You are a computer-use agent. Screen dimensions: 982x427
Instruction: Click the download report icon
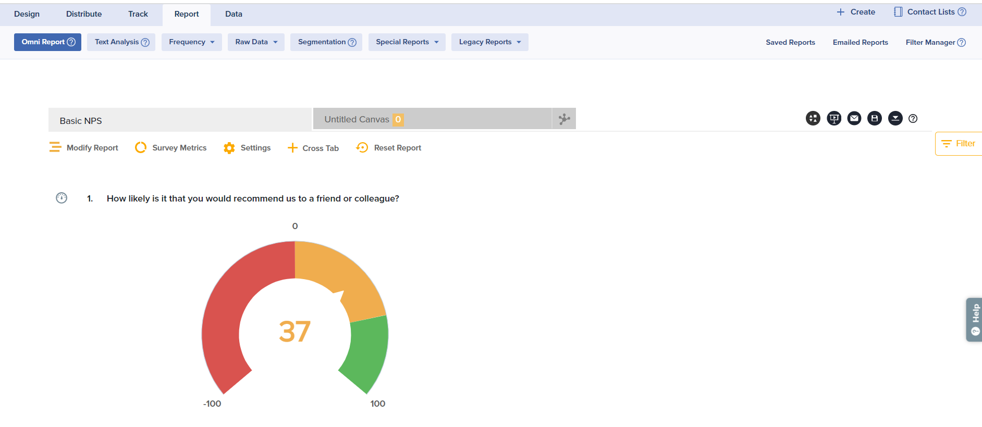[x=895, y=119]
